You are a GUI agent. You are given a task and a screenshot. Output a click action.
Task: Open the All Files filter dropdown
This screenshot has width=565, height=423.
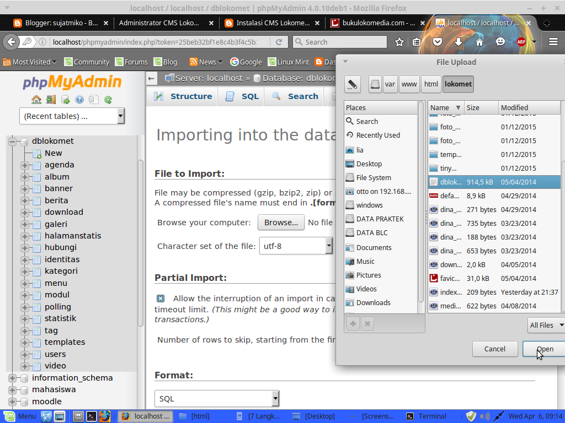546,325
